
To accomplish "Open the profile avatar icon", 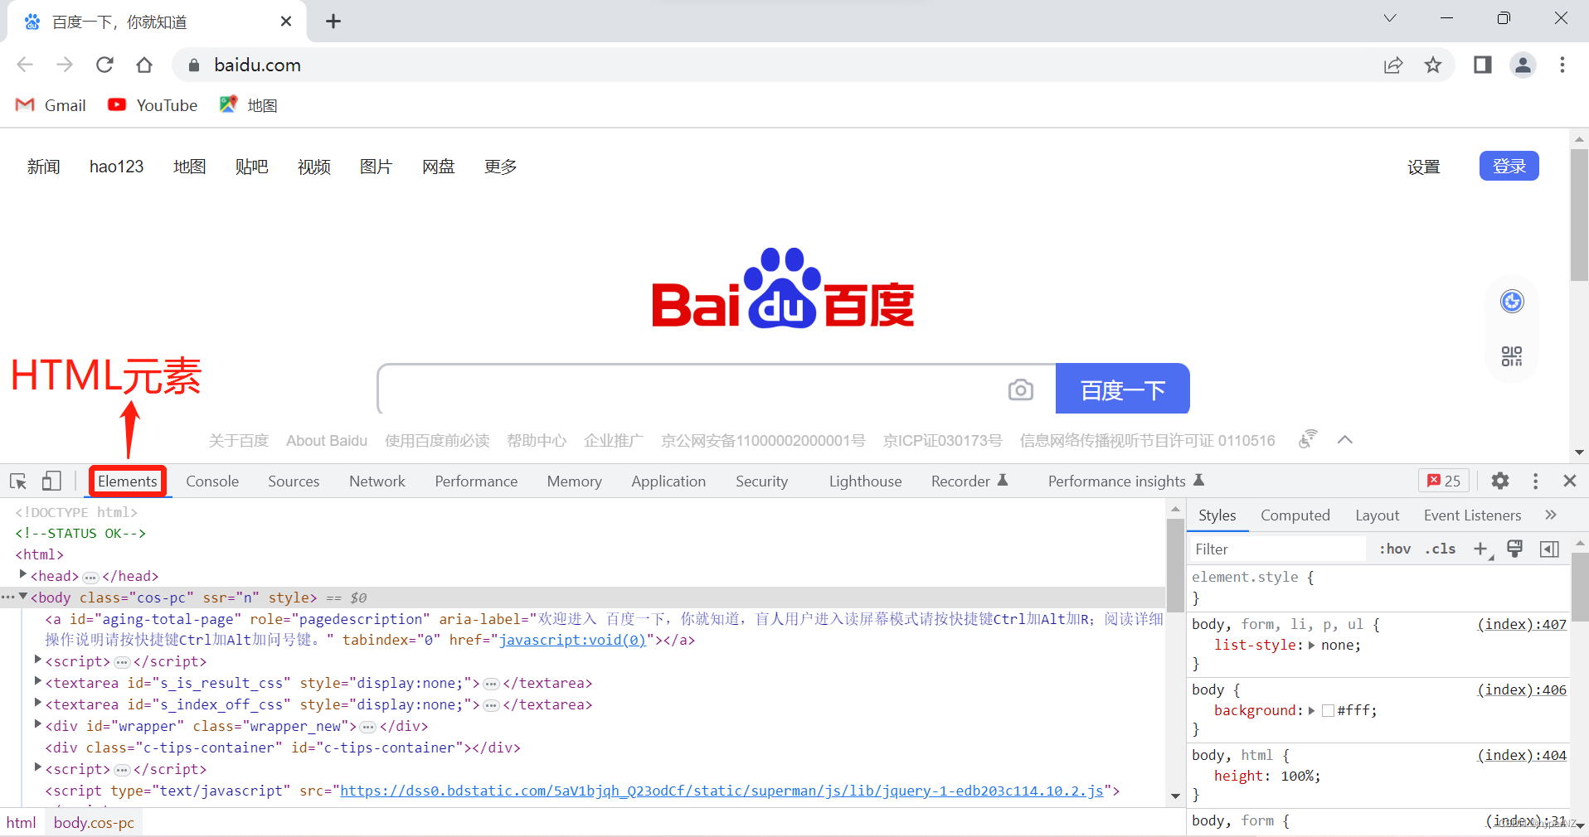I will [x=1523, y=65].
